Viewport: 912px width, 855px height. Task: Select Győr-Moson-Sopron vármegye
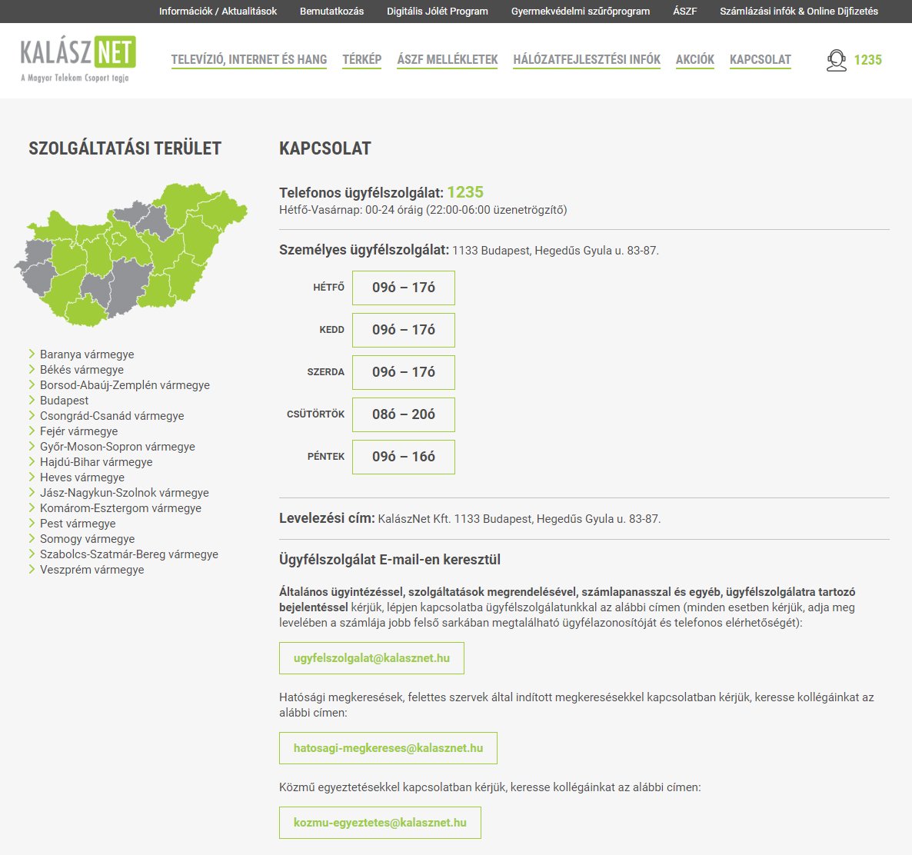pos(117,447)
